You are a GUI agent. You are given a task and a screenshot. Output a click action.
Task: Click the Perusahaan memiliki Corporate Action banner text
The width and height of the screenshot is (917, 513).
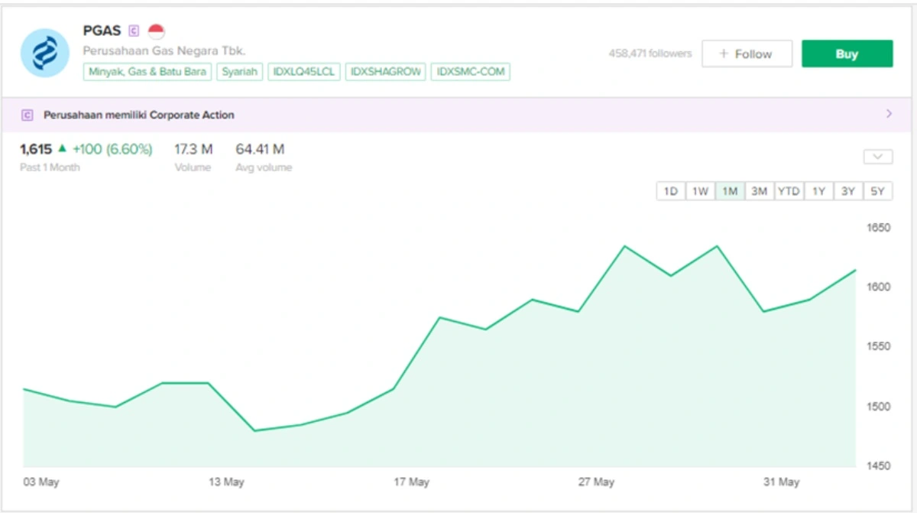pyautogui.click(x=138, y=115)
